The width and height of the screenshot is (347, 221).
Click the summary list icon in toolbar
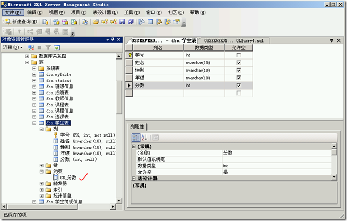tap(150, 22)
